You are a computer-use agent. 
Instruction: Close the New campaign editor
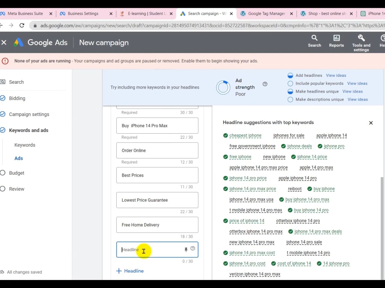click(4, 42)
